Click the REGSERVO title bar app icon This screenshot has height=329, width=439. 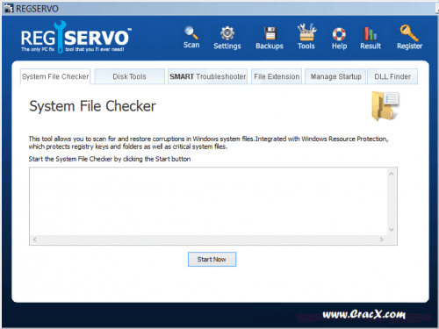click(9, 9)
